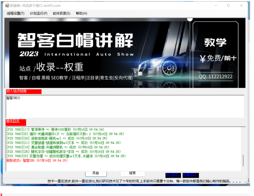254x196 pixels.
Task: Click the 隐藏窗口 link
Action: [x=191, y=175]
